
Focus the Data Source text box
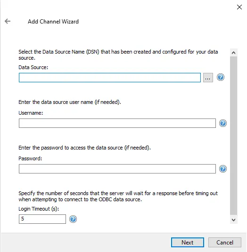110,78
